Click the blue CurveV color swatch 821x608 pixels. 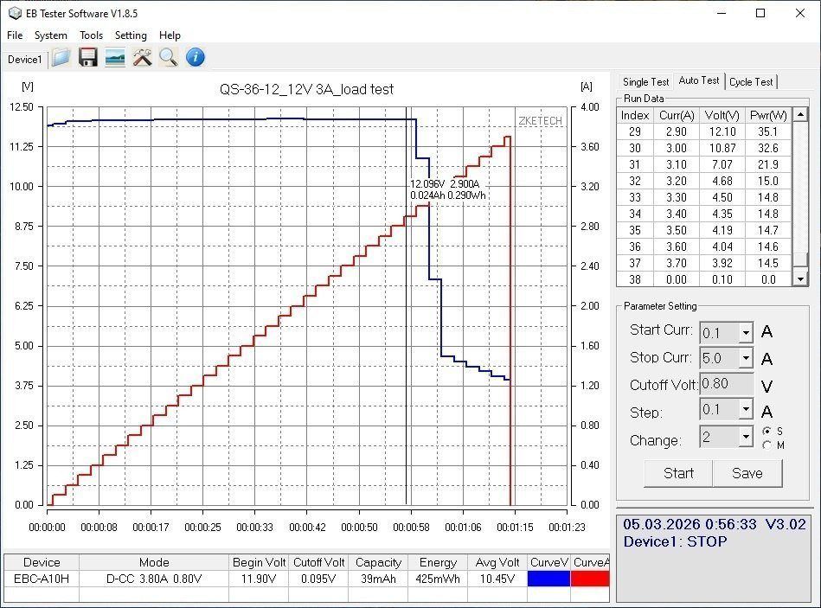coord(548,579)
